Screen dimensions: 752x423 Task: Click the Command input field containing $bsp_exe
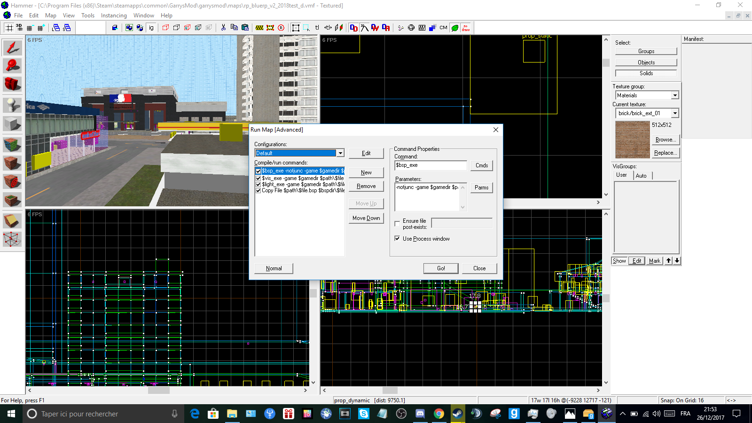tap(431, 165)
